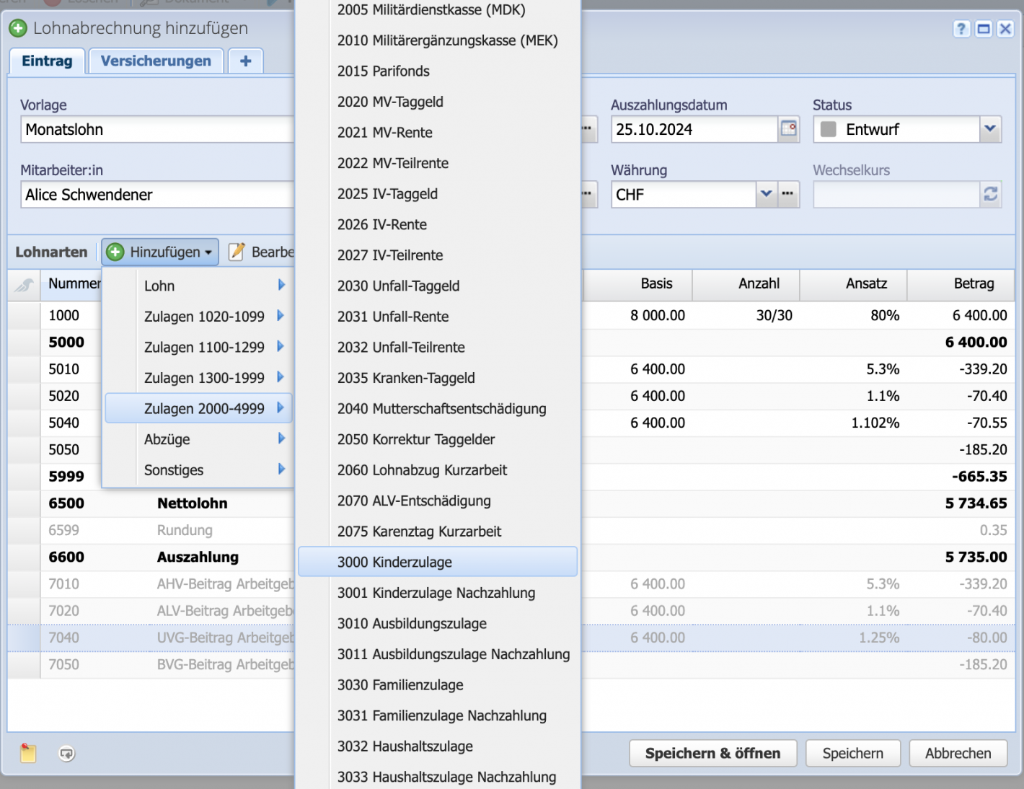Open the Status dropdown showing Entwurf
Screen dimensions: 1024x789
tap(989, 129)
